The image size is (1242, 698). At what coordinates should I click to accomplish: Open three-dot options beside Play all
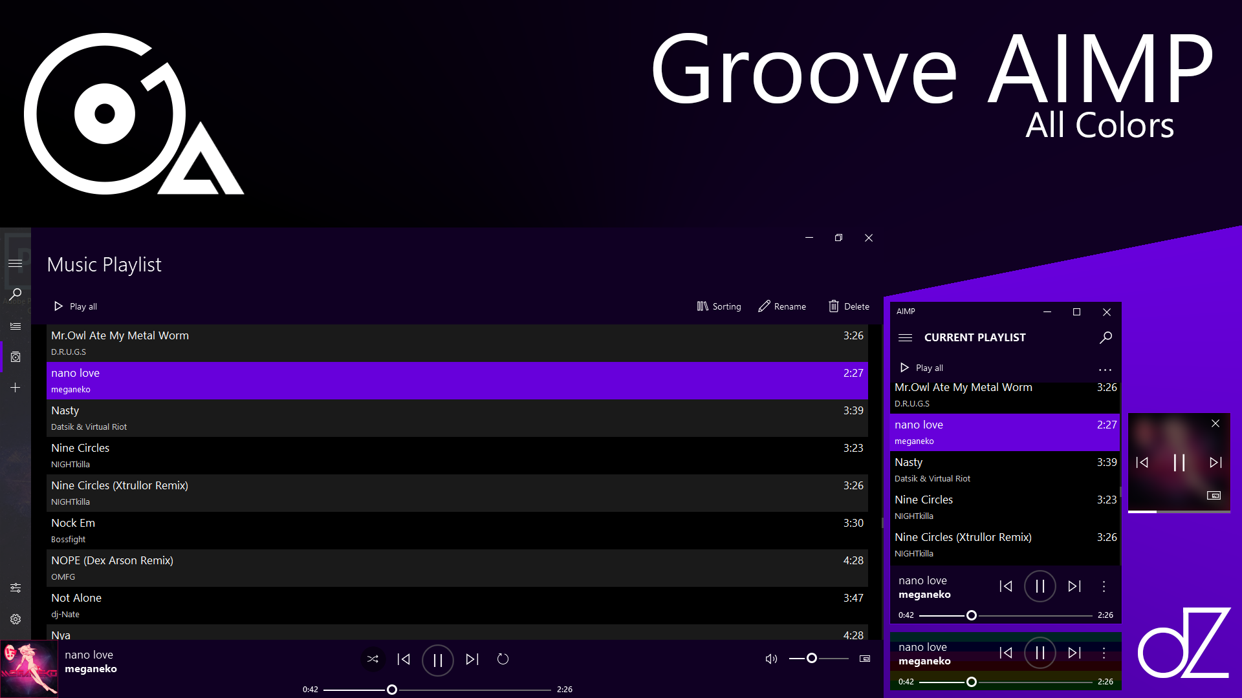pos(1105,370)
